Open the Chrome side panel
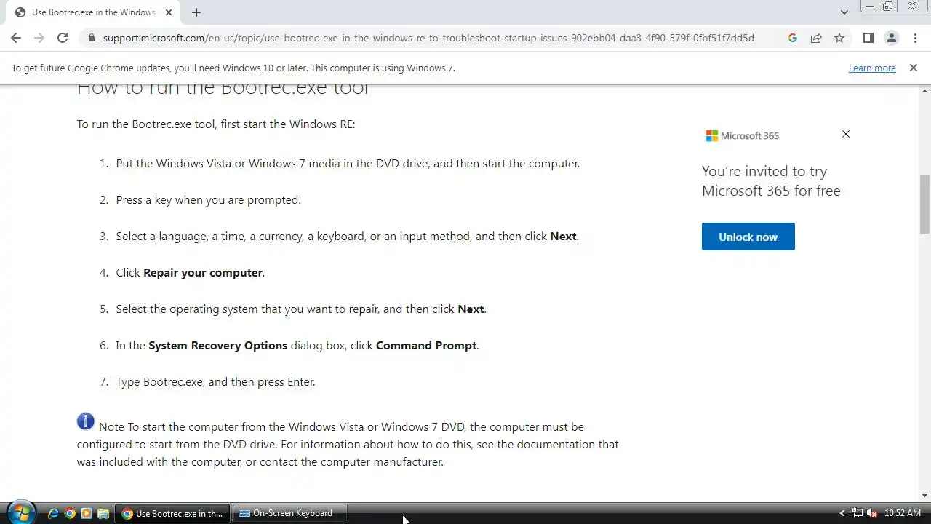Screen dimensions: 931x524 [868, 38]
